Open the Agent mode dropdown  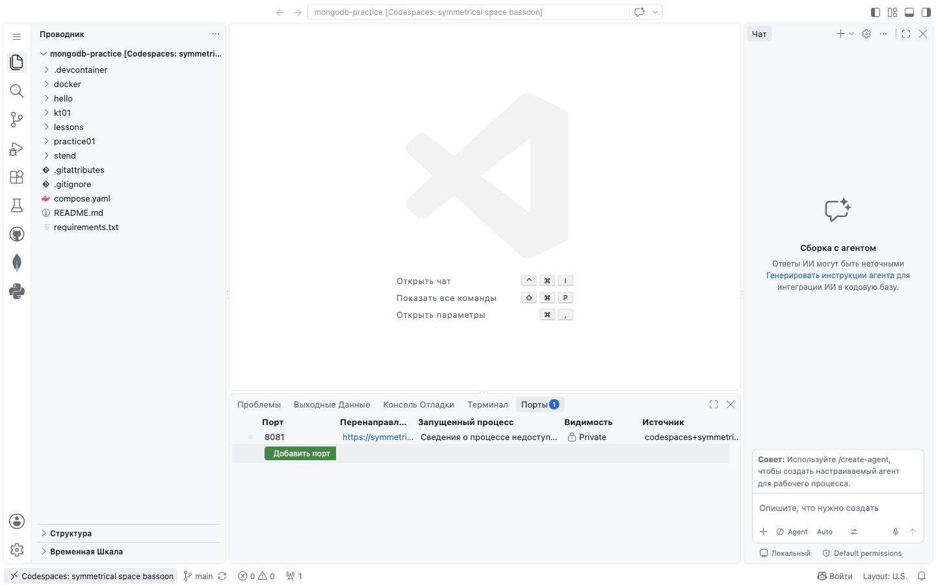click(792, 532)
